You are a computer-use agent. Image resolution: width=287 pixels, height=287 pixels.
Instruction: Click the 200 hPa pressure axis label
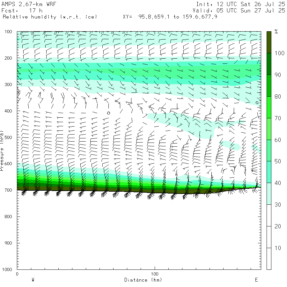tap(8, 58)
